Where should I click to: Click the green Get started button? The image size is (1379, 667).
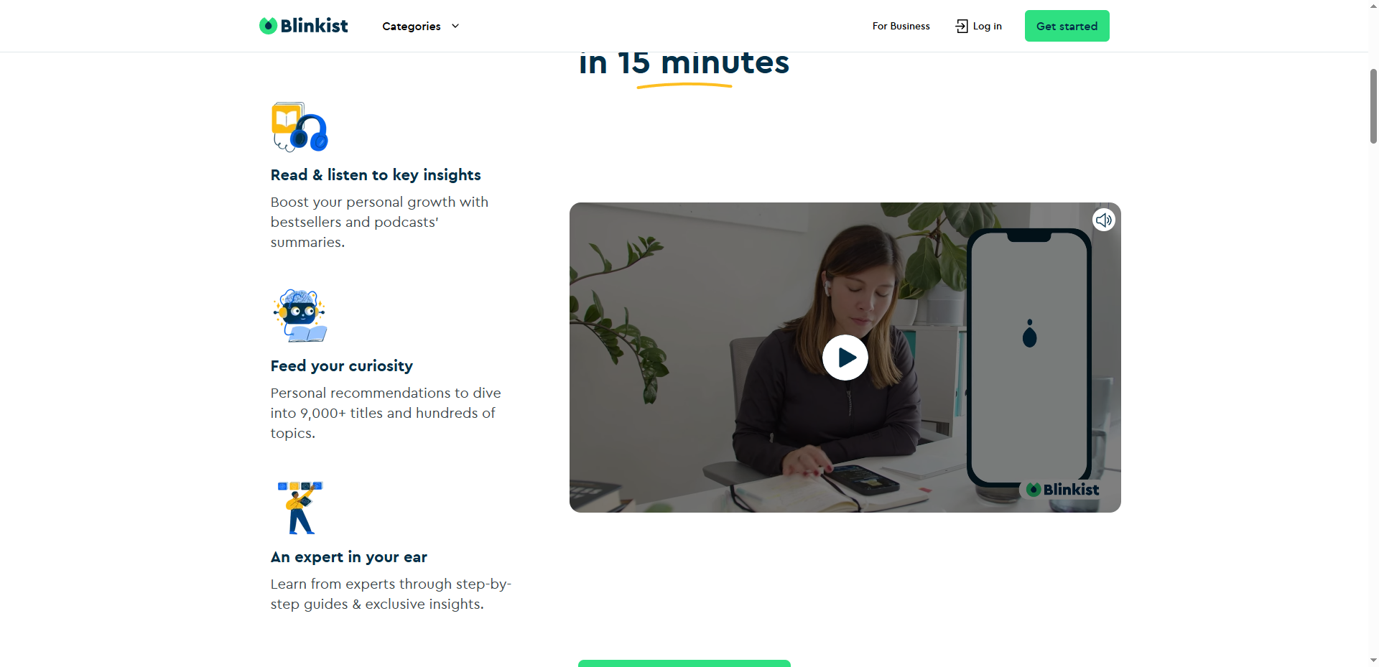(x=1067, y=26)
